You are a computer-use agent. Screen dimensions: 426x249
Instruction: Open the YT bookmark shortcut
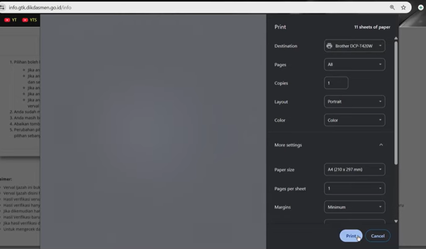click(x=11, y=20)
